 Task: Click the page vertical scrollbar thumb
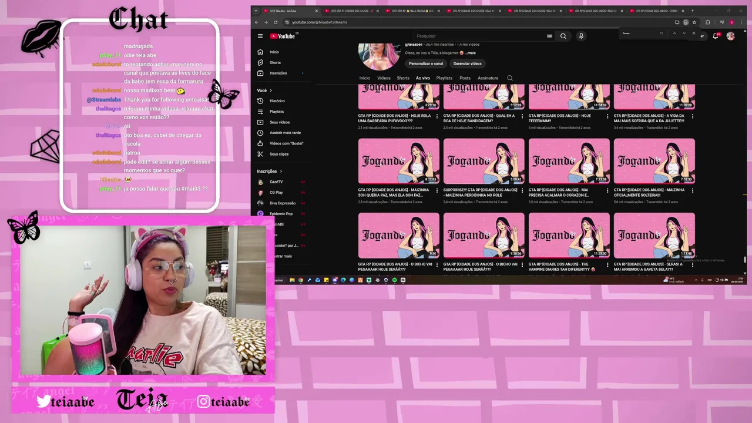coord(745,259)
